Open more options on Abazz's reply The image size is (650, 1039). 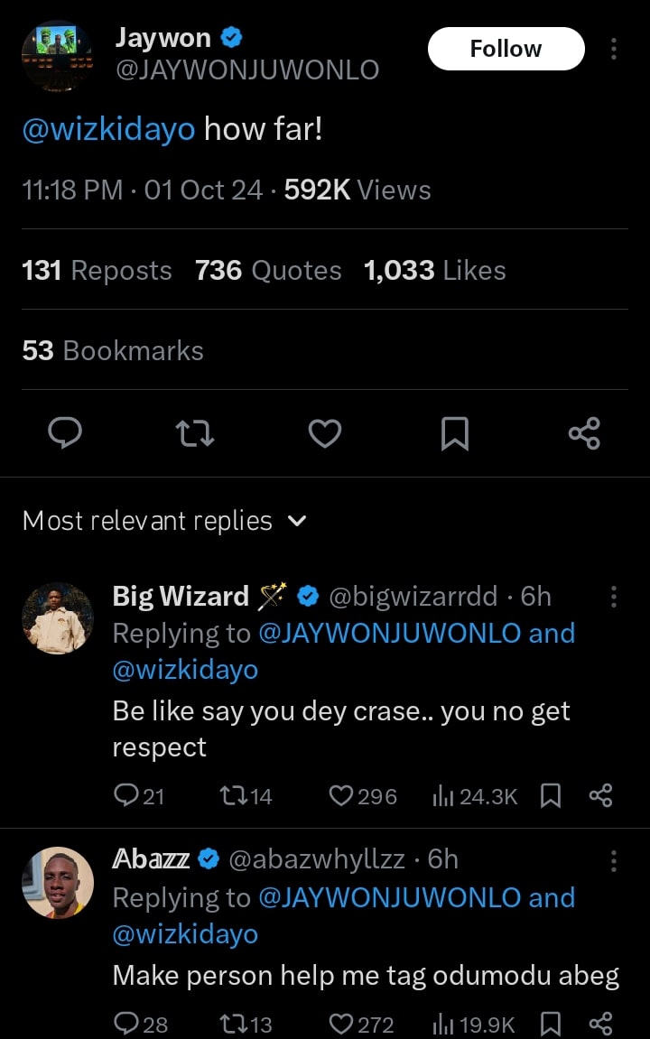[614, 860]
